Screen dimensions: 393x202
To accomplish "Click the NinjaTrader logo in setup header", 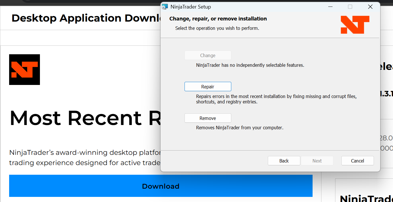I will [355, 25].
